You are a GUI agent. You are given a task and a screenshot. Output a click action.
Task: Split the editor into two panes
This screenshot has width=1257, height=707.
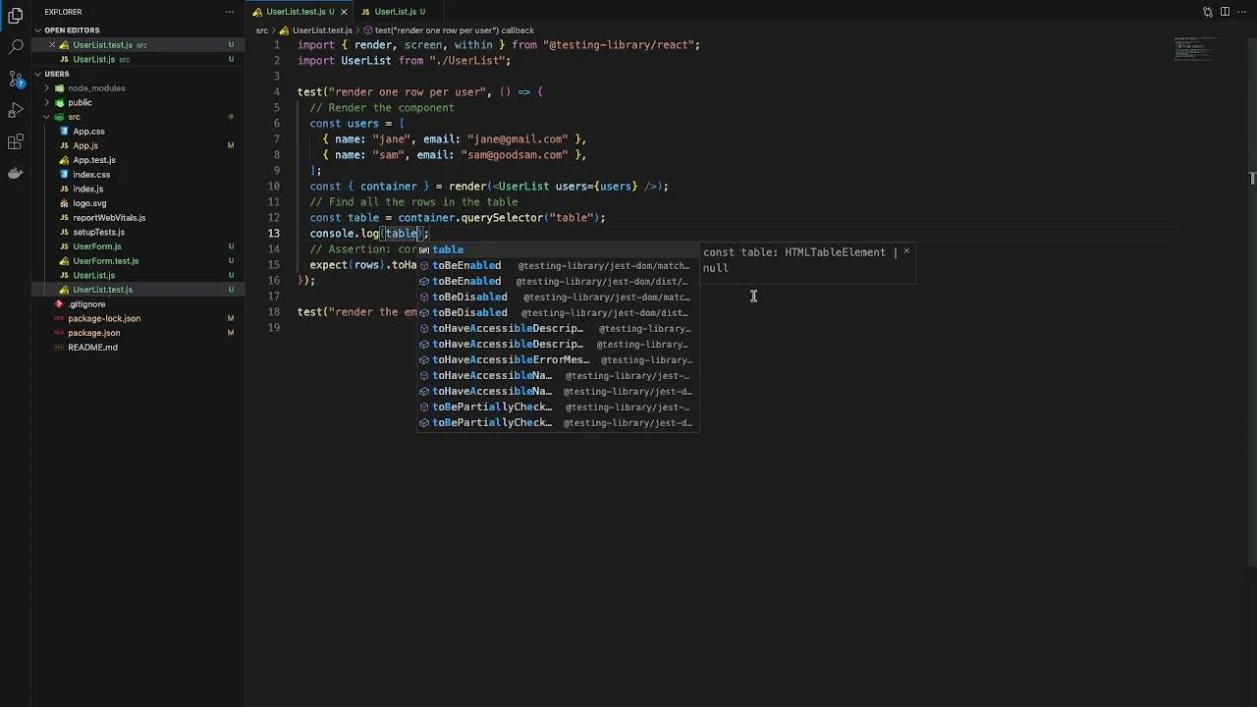(1224, 11)
